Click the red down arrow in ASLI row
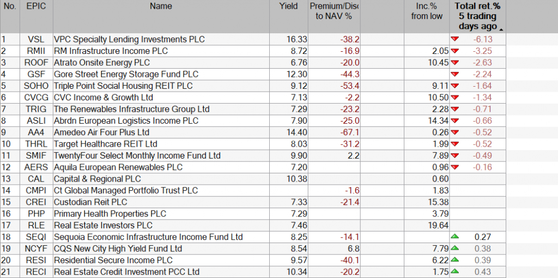 pos(455,120)
